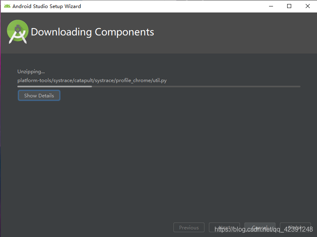Click the platform-tools util.py file path text
The height and width of the screenshot is (237, 317).
(92, 80)
